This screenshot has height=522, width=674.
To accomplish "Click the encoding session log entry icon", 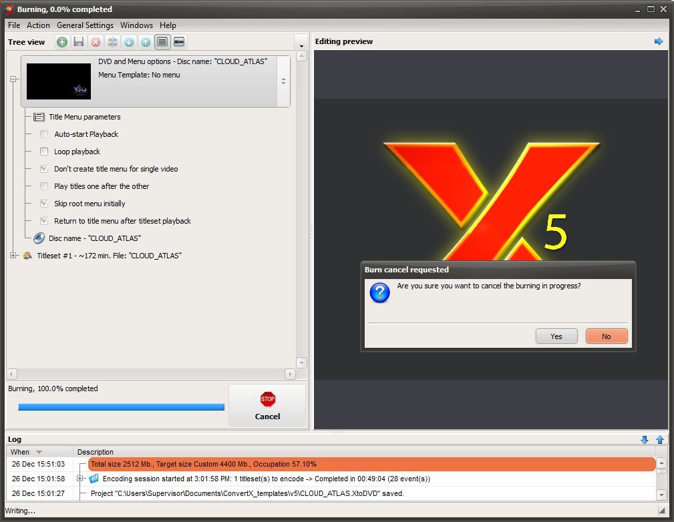I will [x=94, y=478].
